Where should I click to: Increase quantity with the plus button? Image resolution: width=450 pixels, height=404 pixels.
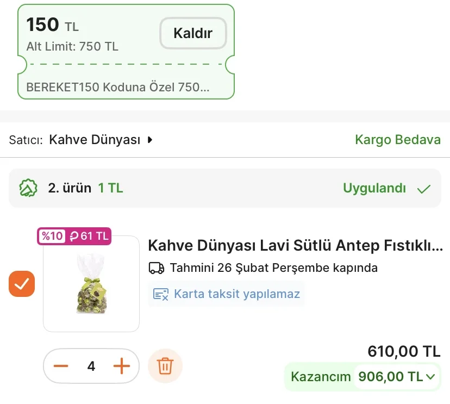pyautogui.click(x=122, y=366)
